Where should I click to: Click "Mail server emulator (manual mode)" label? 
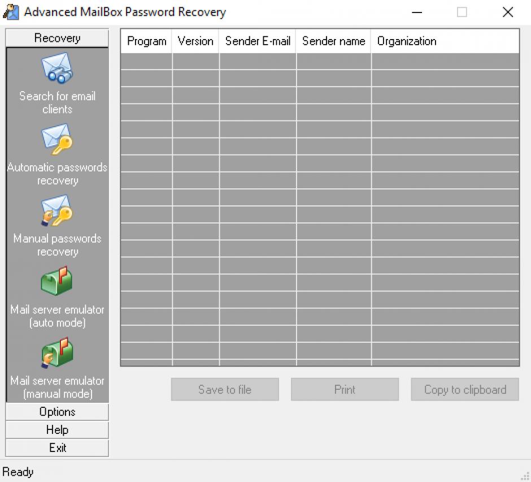pos(57,387)
